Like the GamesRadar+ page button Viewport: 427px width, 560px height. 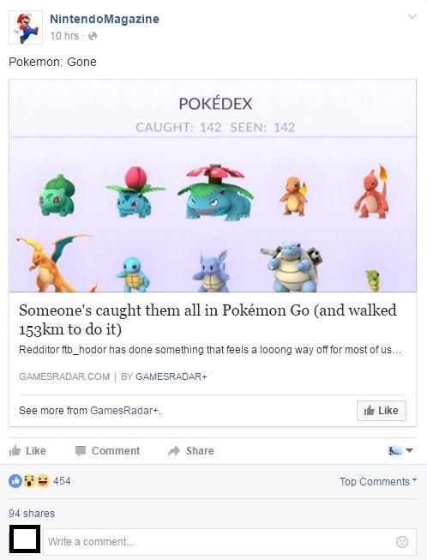tap(382, 411)
